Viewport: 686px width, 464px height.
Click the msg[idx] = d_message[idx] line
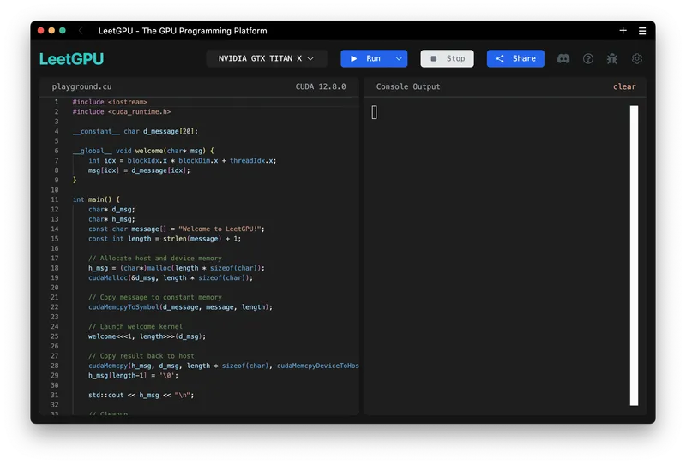(139, 170)
